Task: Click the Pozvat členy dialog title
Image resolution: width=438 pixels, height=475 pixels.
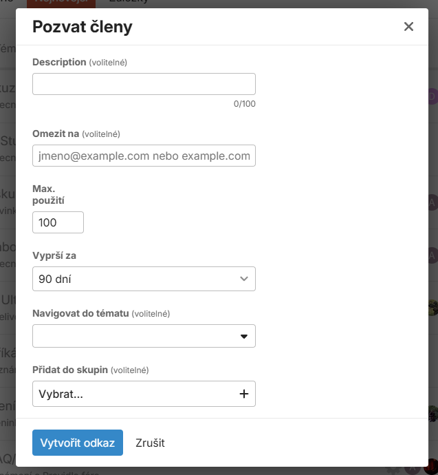Action: (83, 27)
